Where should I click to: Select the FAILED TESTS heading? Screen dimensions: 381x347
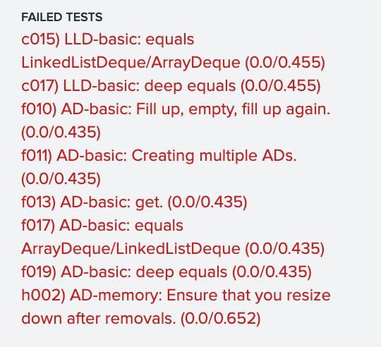pyautogui.click(x=61, y=17)
